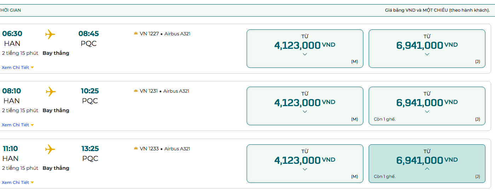Click the yellow arrow beside Xem Chi Tiết for VN 1227
The image size is (495, 196).
tap(32, 68)
